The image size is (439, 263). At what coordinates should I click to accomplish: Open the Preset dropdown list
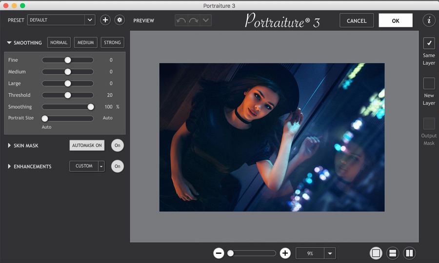(x=90, y=20)
